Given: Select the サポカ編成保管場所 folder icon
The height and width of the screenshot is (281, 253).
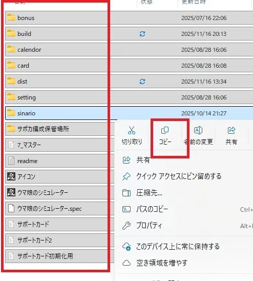Looking at the screenshot, I should coord(11,129).
